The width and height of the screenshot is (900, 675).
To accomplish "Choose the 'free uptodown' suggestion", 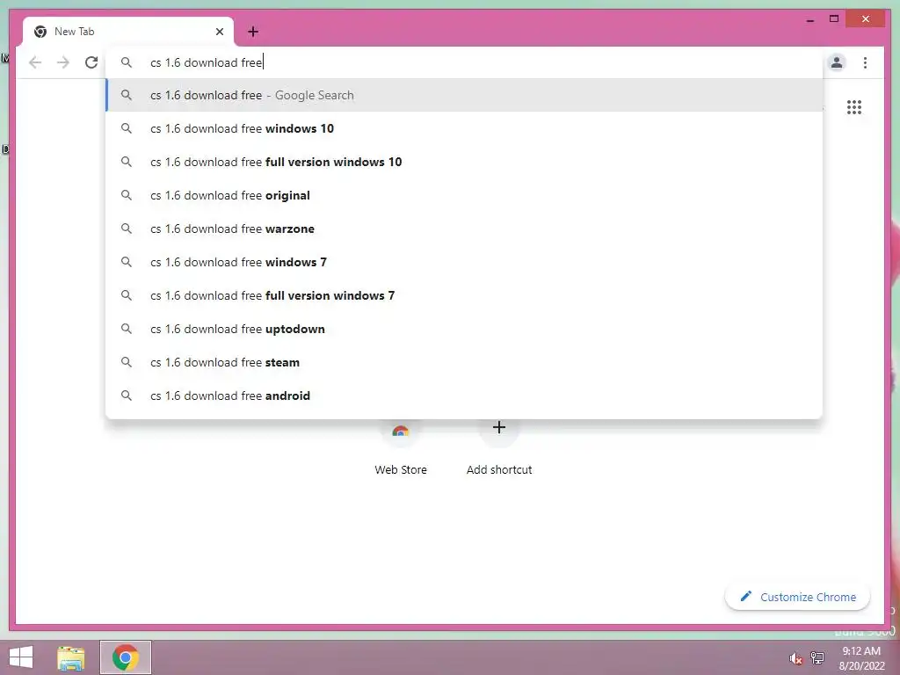I will [x=464, y=329].
